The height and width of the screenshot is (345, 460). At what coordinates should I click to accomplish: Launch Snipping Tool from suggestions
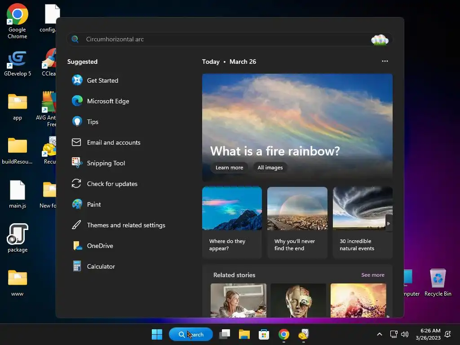click(98, 163)
